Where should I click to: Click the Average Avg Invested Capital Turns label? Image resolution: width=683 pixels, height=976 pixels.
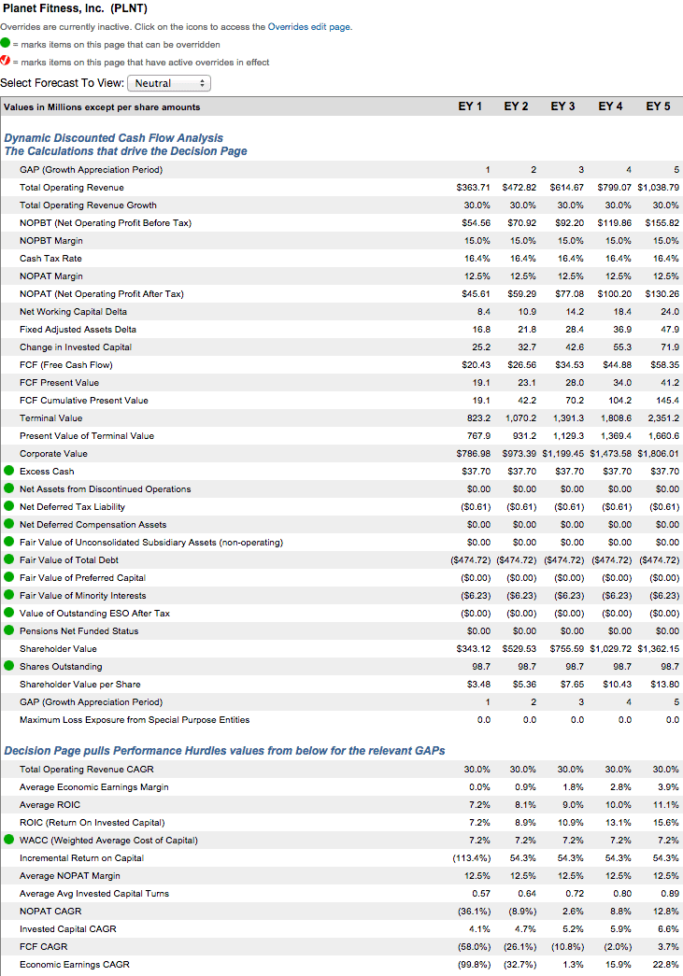94,893
